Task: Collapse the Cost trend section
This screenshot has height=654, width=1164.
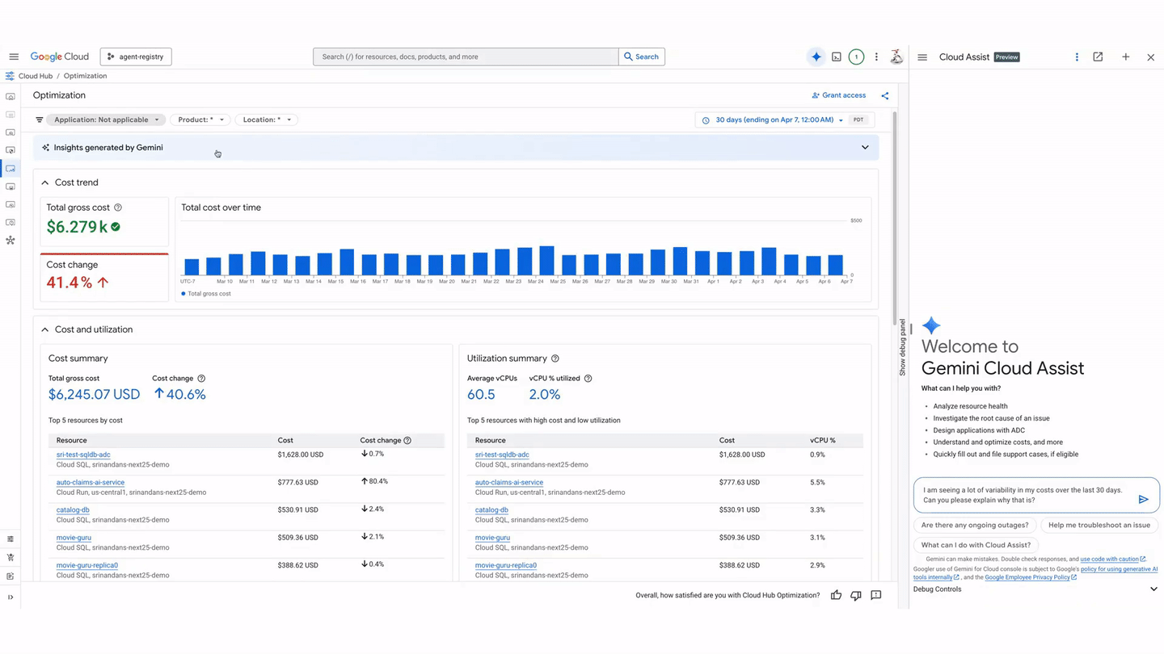Action: 44,182
